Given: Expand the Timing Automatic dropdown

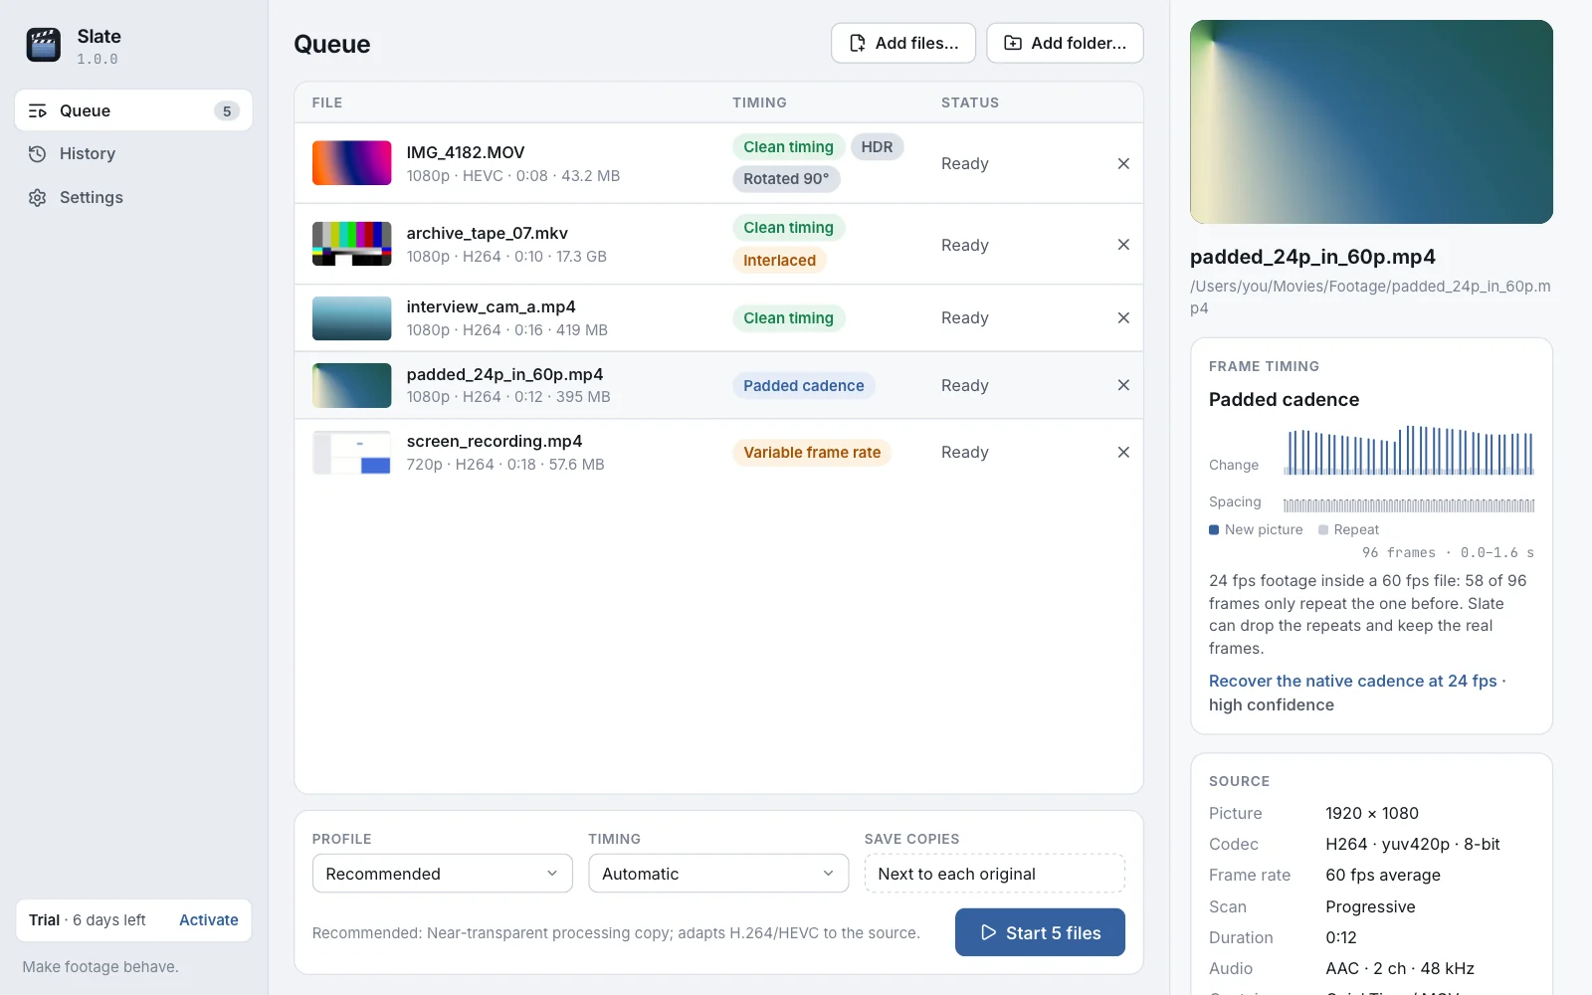Looking at the screenshot, I should pos(718,874).
